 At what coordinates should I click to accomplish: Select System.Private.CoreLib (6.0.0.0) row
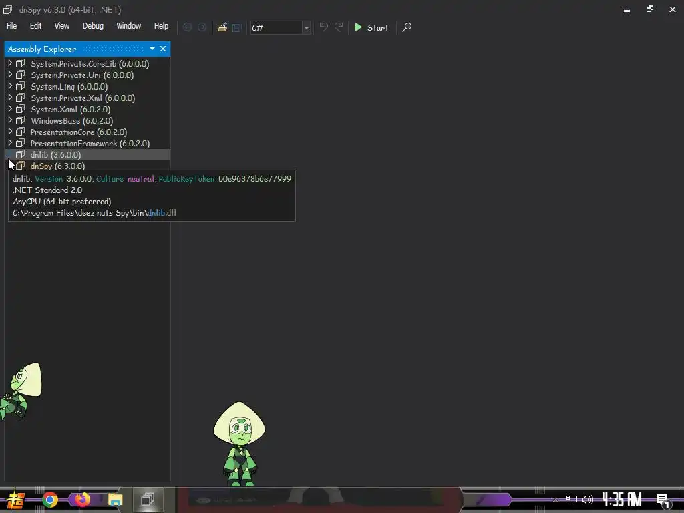click(x=88, y=63)
